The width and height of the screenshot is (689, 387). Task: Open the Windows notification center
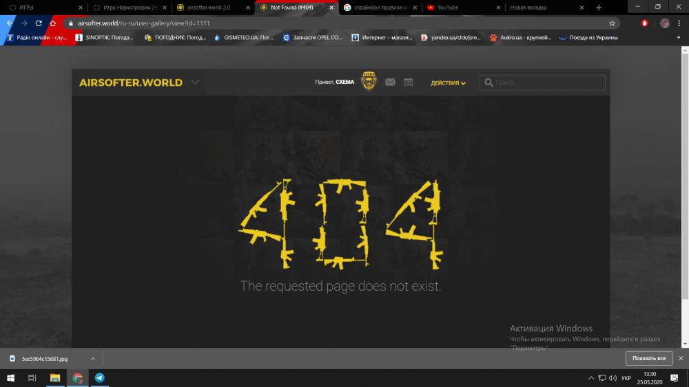(675, 378)
